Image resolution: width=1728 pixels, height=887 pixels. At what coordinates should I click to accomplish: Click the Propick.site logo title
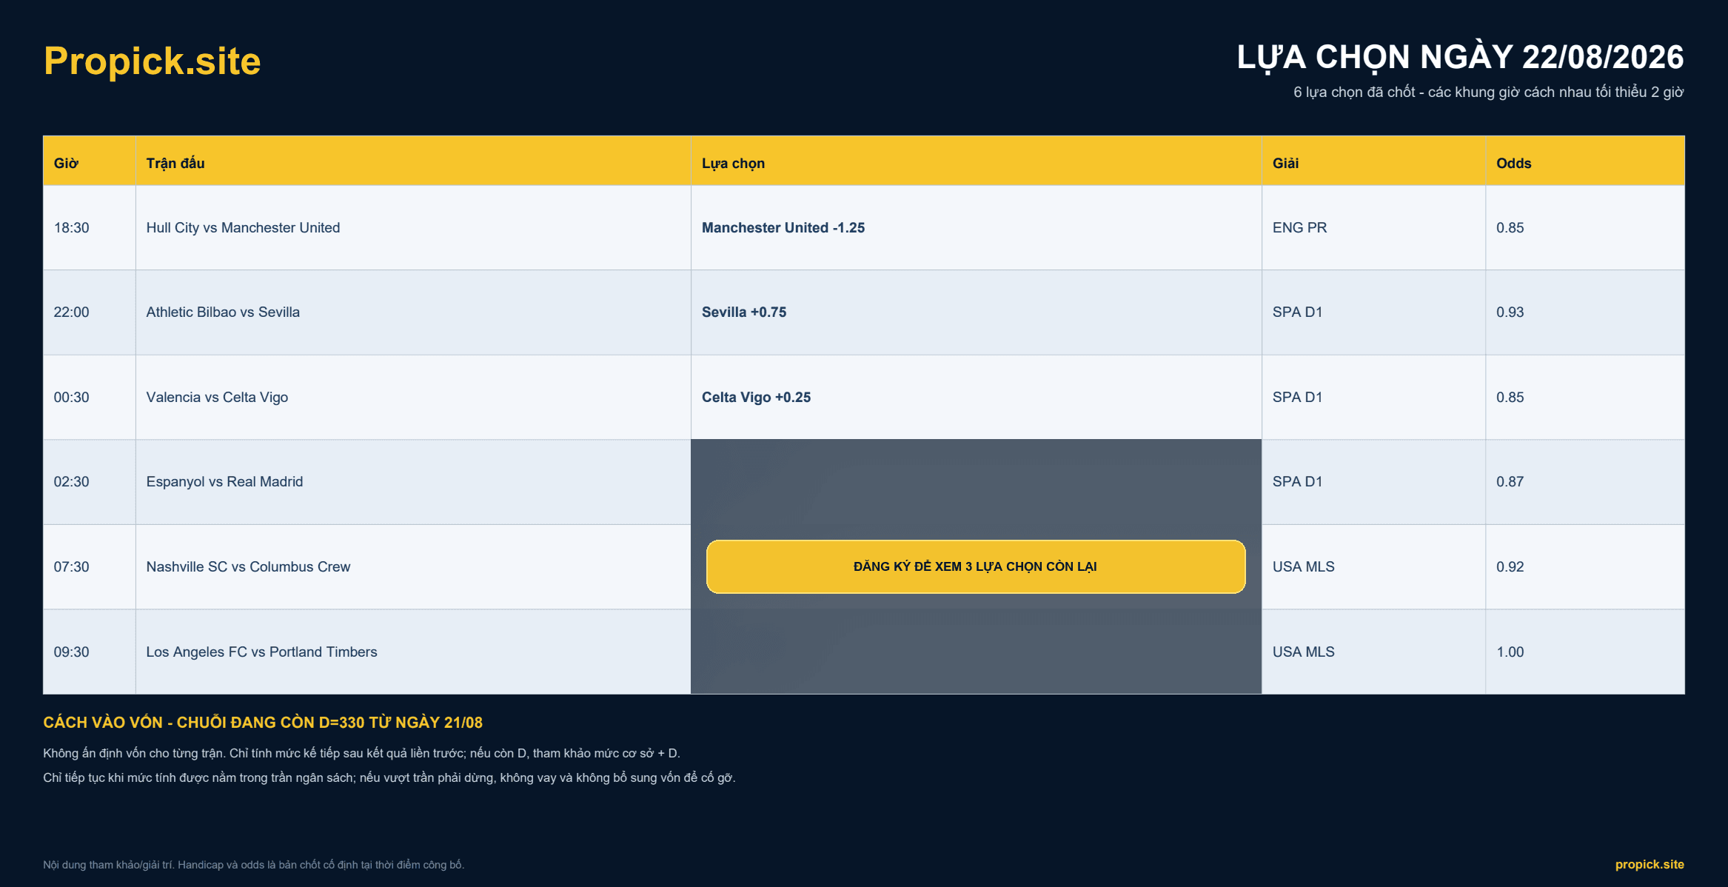[152, 61]
